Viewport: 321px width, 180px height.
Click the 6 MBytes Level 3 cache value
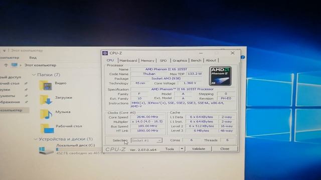coord(202,130)
